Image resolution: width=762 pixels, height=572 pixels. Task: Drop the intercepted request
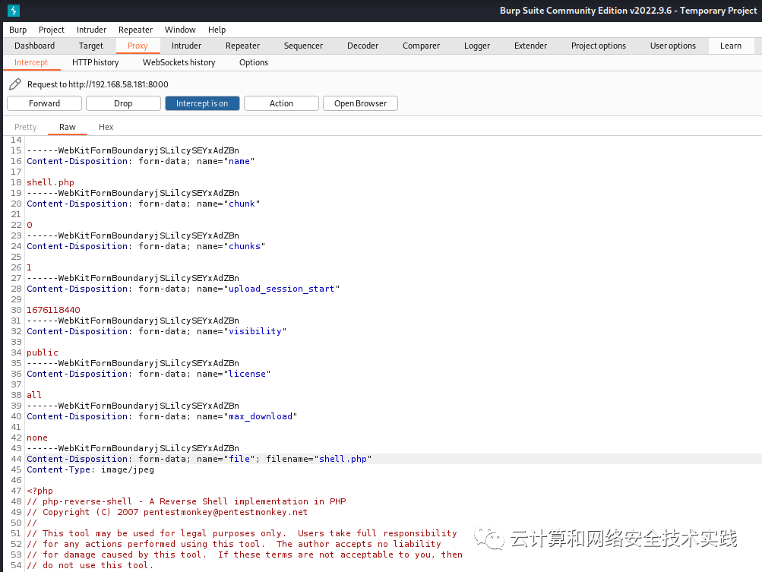click(123, 103)
